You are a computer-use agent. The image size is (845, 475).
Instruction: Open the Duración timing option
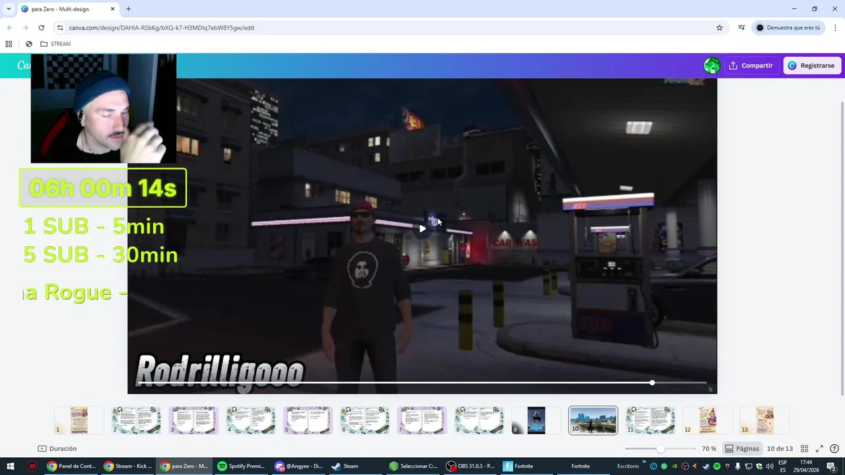click(x=57, y=449)
